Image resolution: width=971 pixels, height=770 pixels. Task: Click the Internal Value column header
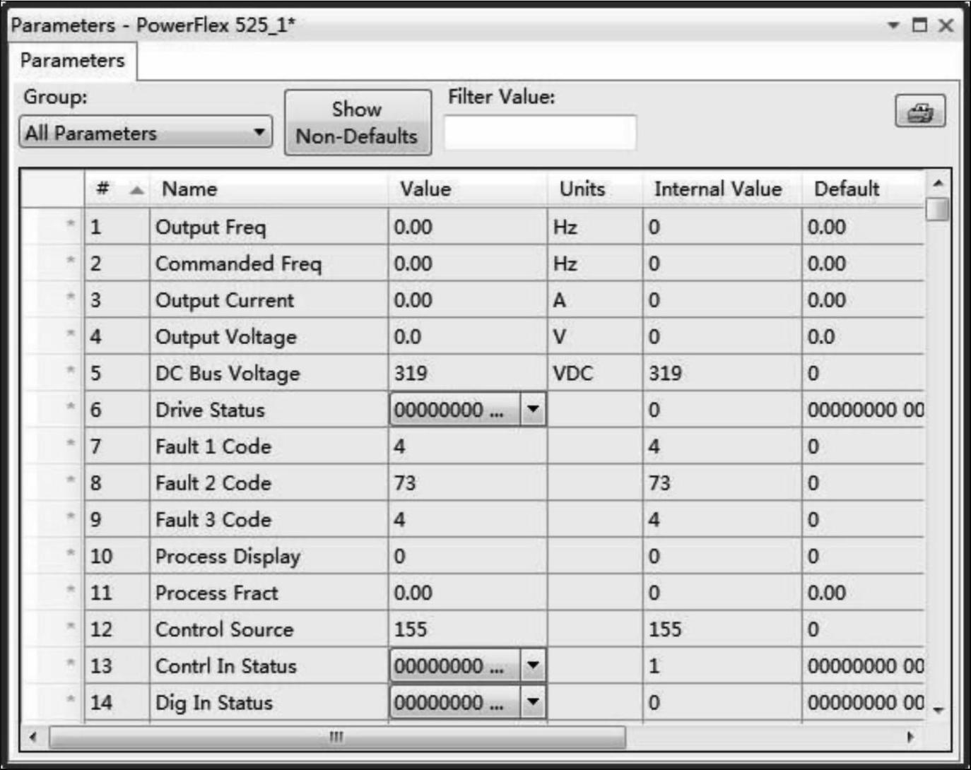coord(717,189)
